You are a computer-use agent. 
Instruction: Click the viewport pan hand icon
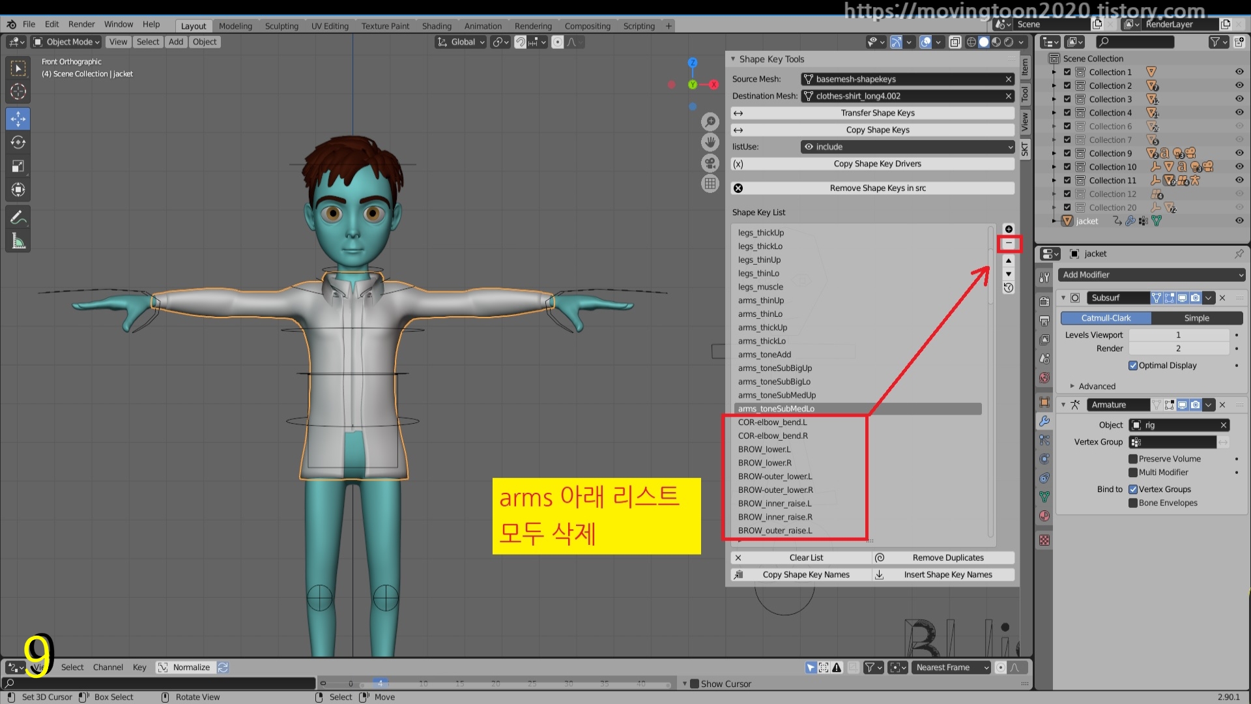(710, 142)
